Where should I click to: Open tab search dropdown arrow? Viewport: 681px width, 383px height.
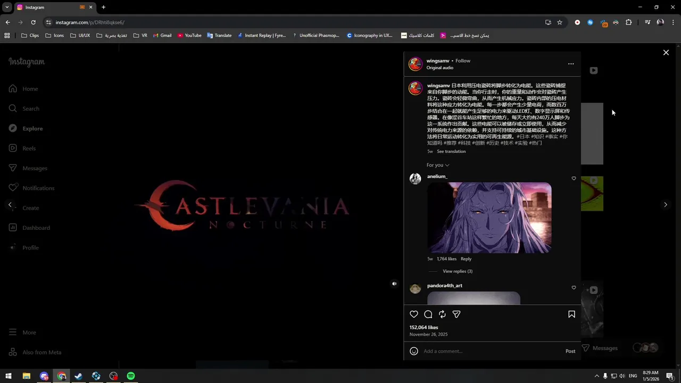pos(7,7)
